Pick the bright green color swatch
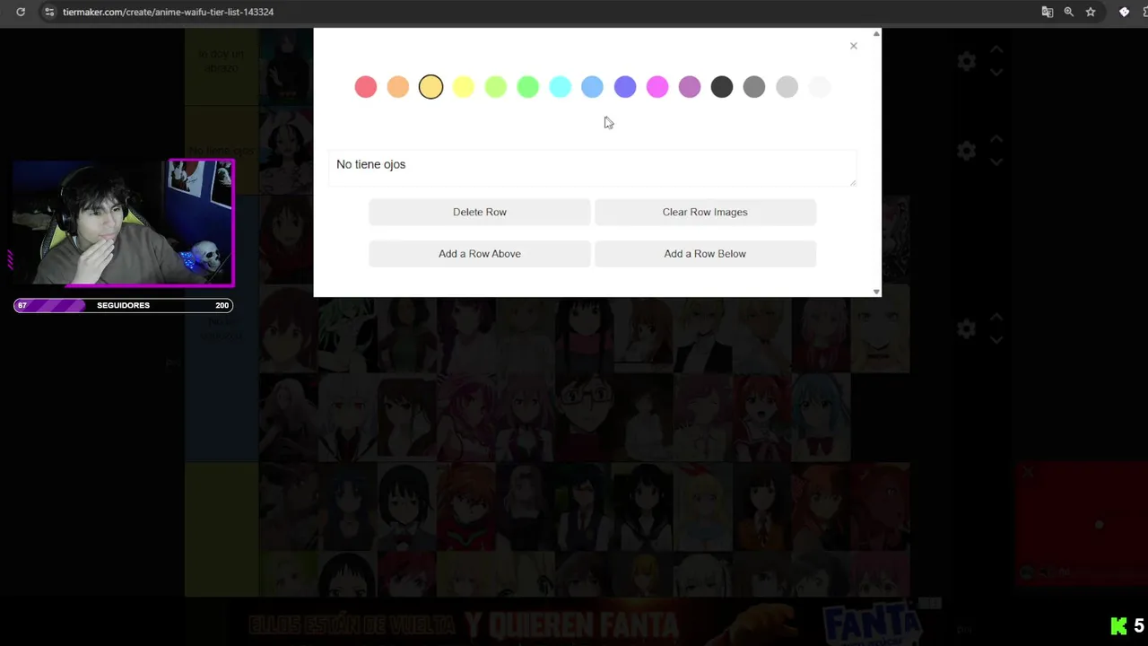Viewport: 1148px width, 646px height. pyautogui.click(x=527, y=87)
